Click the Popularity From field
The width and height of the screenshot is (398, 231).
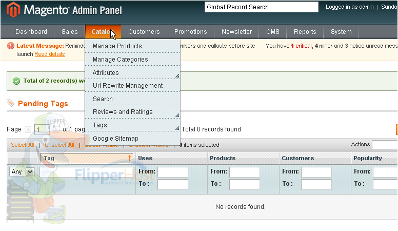pos(385,172)
